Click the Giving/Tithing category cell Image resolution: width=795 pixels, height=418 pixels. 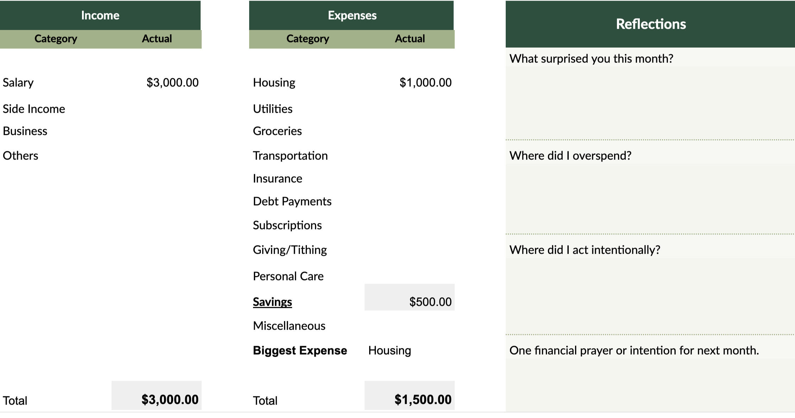pos(290,250)
